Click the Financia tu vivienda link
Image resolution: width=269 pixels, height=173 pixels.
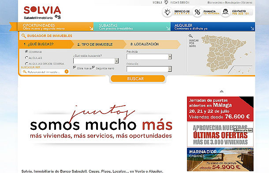[x=211, y=12]
